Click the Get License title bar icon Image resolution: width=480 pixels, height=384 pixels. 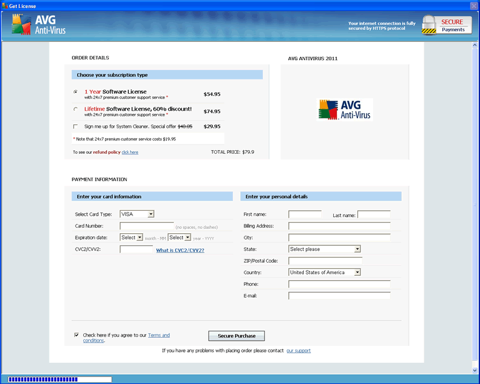click(x=4, y=5)
